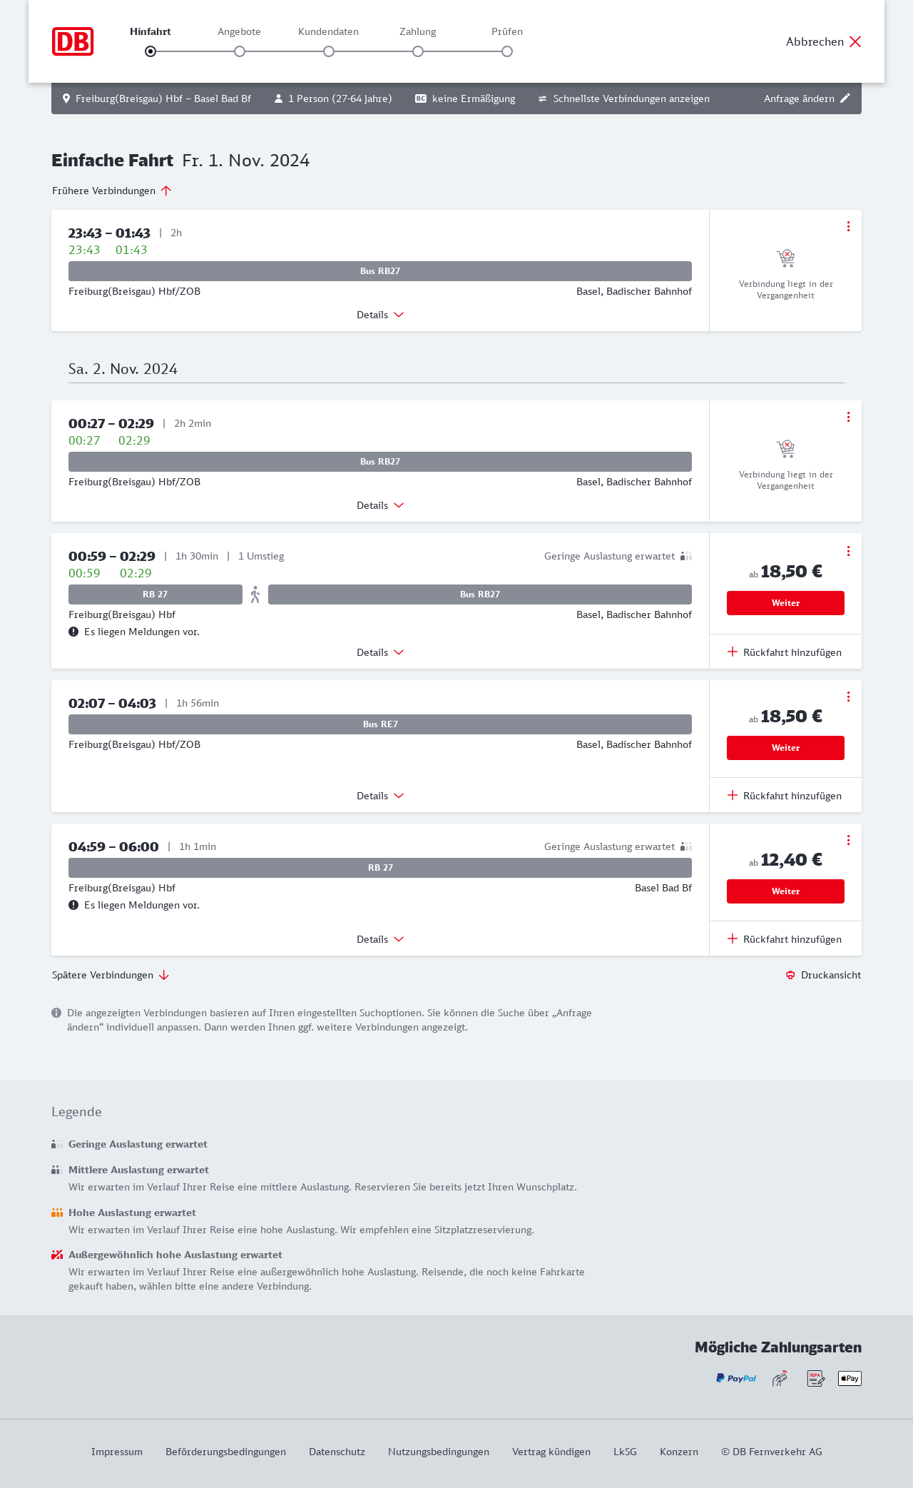This screenshot has width=913, height=1488.
Task: Load Frühere Verbindungen
Action: 112,191
